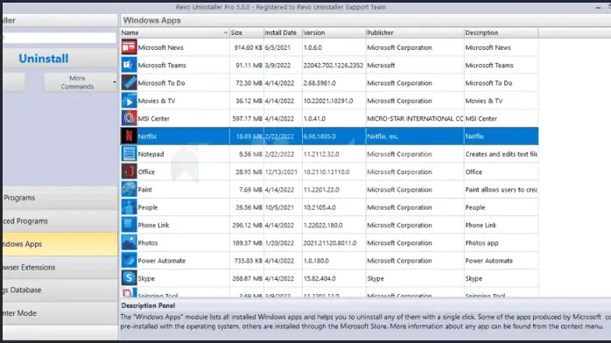Select the Microsoft Teams row name

tap(162, 66)
